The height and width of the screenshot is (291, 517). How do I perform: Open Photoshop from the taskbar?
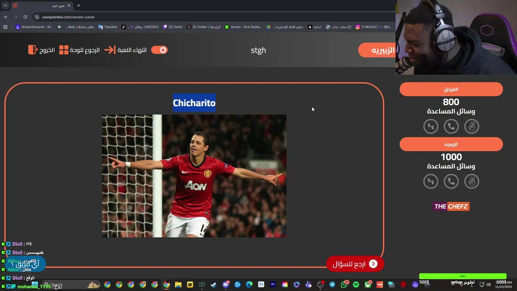(x=261, y=285)
